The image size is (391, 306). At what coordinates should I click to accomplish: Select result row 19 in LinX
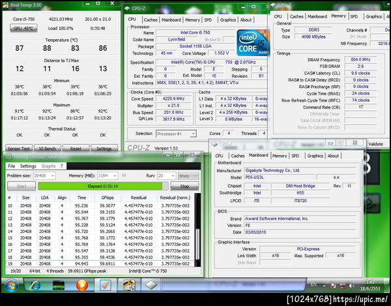100,264
